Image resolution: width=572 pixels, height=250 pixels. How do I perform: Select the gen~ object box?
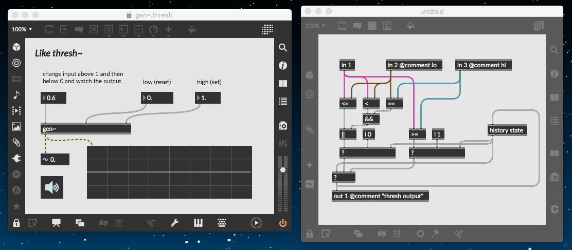point(86,129)
